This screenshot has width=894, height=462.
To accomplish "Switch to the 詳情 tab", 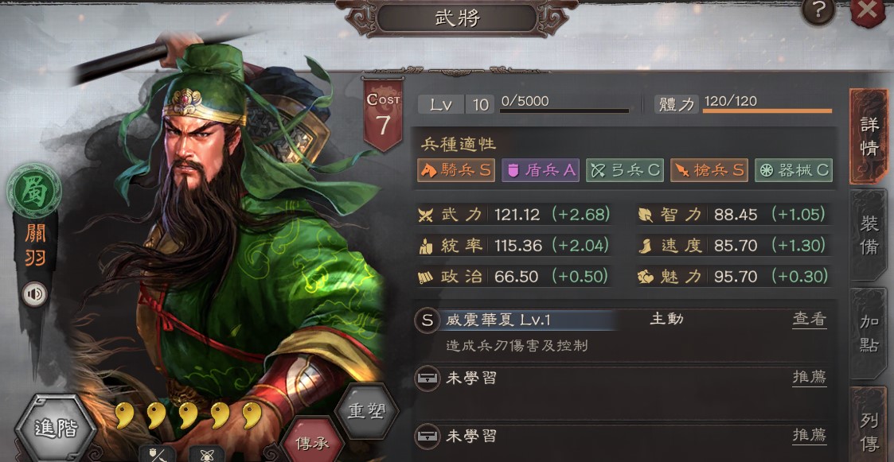I will 869,137.
